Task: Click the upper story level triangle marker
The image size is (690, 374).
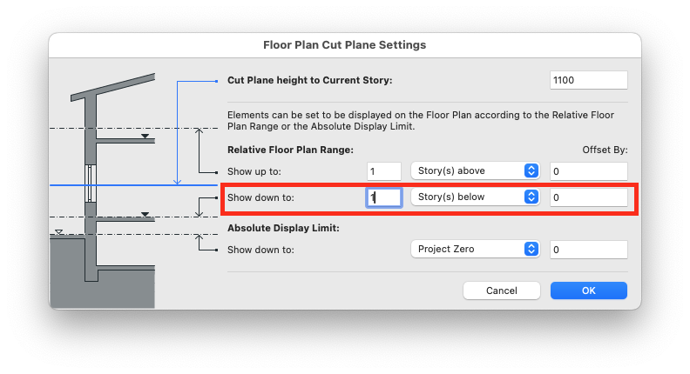Action: click(145, 137)
